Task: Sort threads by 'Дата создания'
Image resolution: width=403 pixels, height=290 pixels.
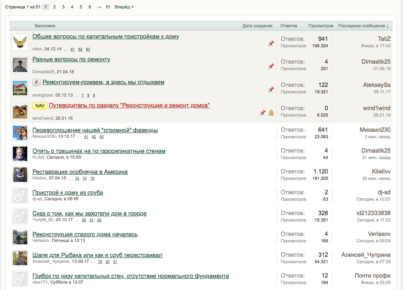Action: [257, 26]
